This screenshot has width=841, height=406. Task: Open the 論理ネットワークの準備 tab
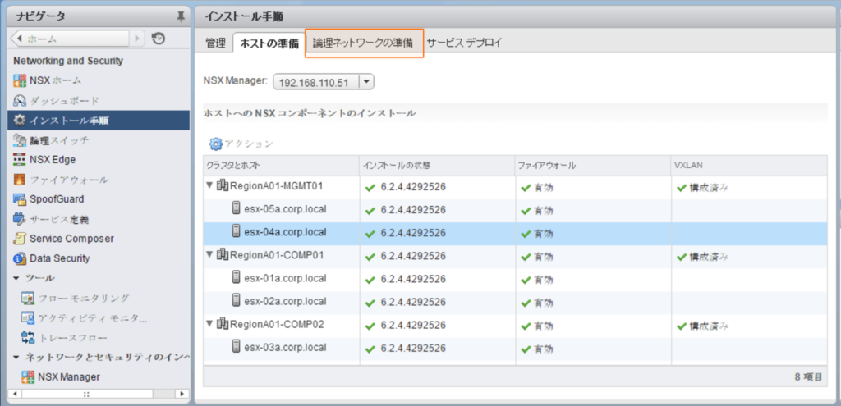click(364, 43)
